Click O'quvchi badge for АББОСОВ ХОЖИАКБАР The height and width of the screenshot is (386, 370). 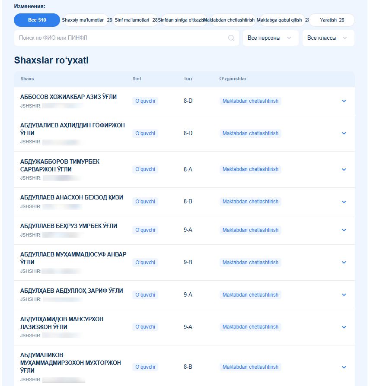click(145, 101)
